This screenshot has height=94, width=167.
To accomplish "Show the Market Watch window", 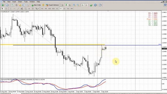I will point(13,5).
